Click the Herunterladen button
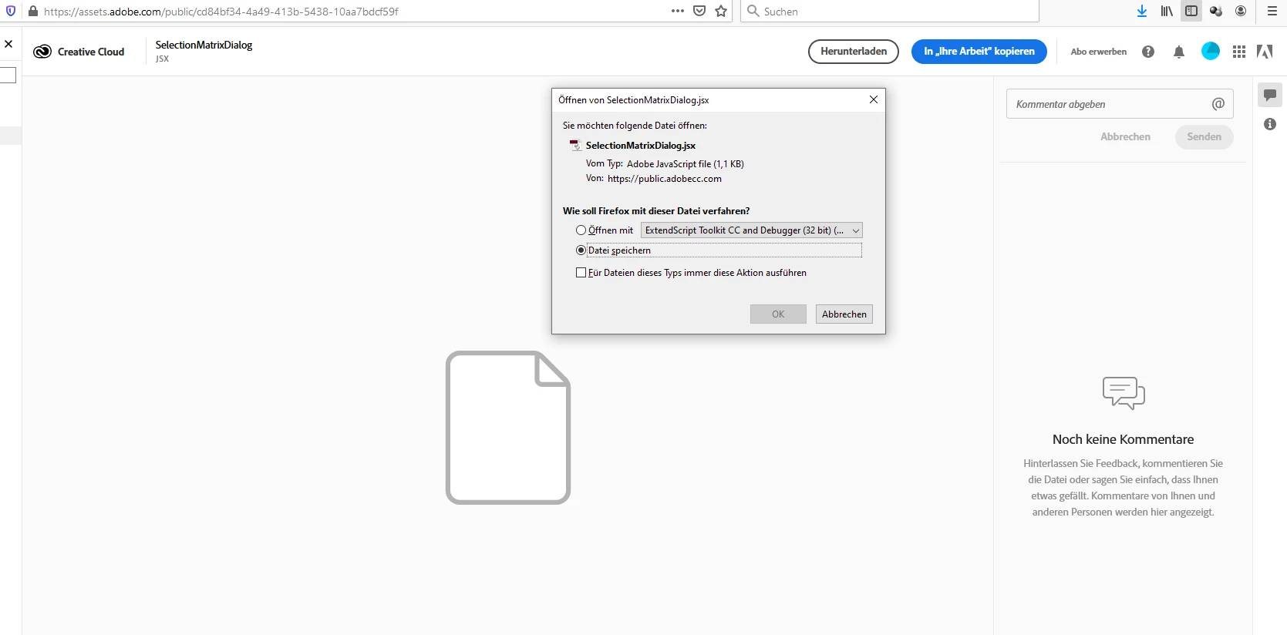The image size is (1287, 635). pos(854,52)
